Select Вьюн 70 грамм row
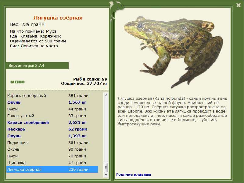The height and width of the screenshot is (183, 244). [52, 156]
